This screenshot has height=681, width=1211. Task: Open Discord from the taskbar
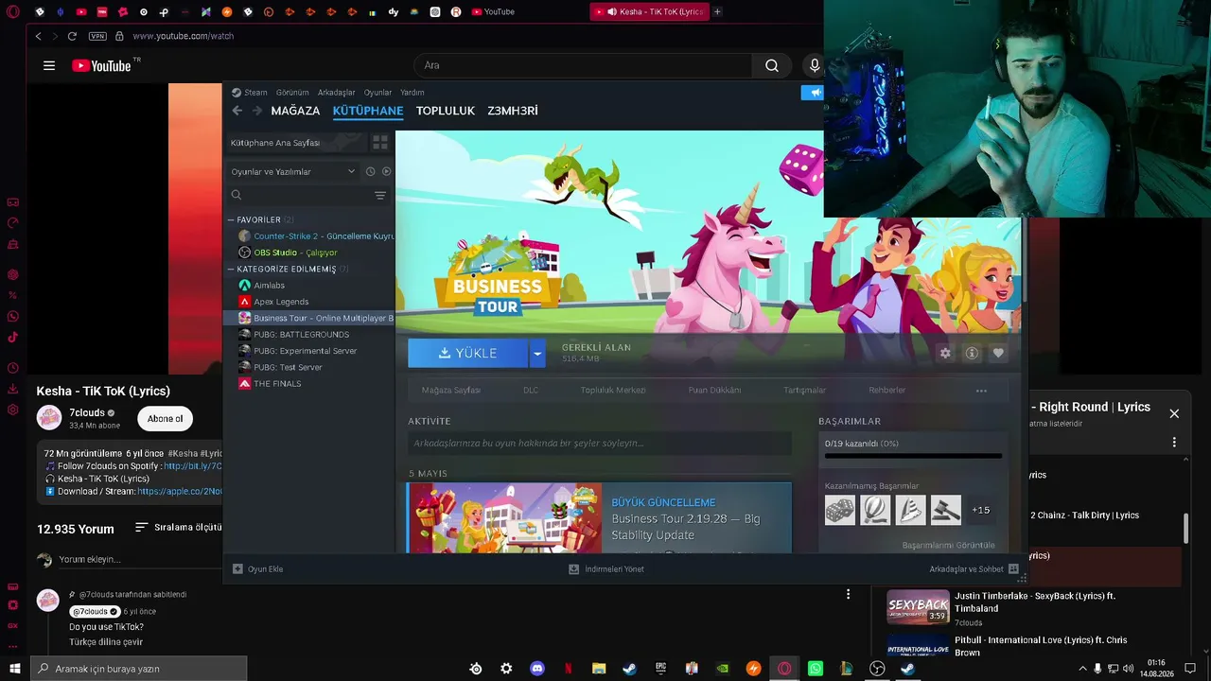537,669
